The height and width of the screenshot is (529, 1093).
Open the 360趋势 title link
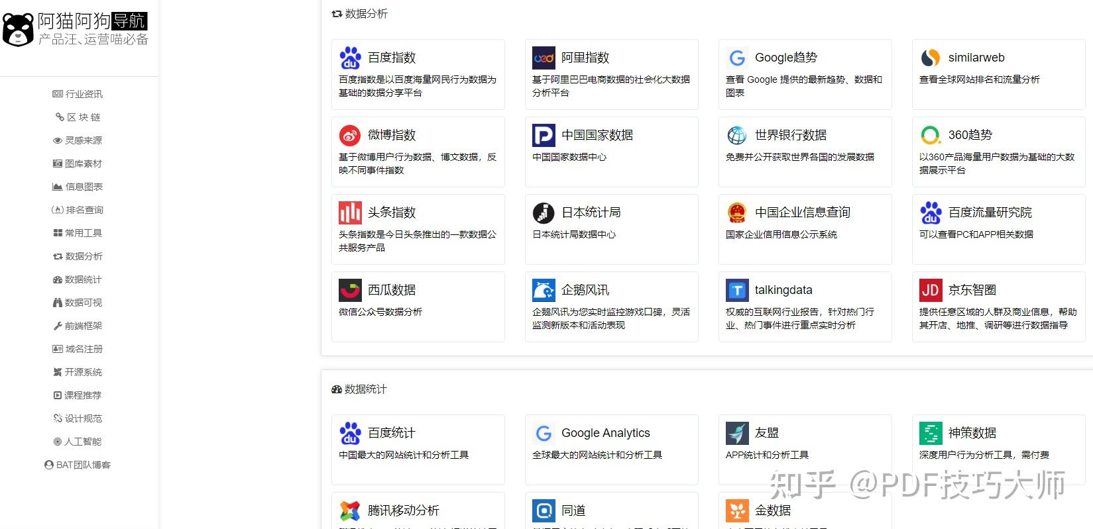970,135
